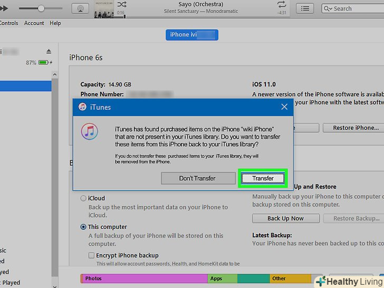The height and width of the screenshot is (288, 384).
Task: Click the Photos storage segment
Action: [142, 279]
